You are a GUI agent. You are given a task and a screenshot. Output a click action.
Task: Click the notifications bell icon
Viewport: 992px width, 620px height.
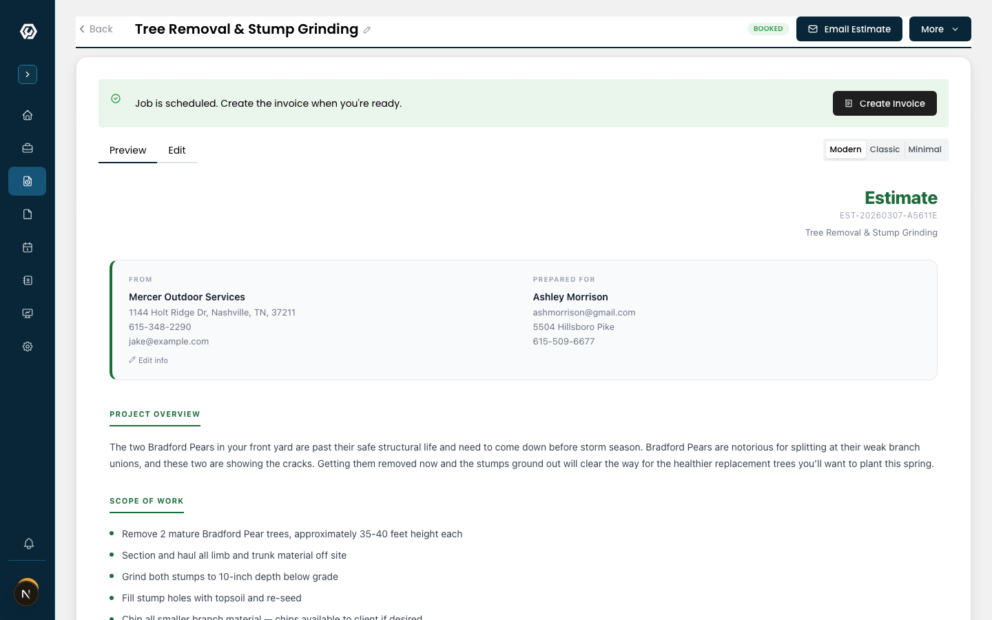[x=28, y=544]
